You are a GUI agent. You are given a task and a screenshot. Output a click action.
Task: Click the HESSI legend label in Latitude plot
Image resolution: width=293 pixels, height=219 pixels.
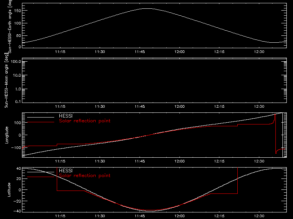(66, 170)
